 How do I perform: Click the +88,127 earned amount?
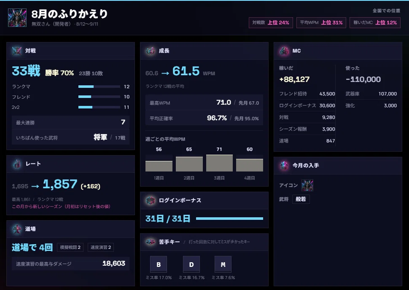(x=294, y=79)
